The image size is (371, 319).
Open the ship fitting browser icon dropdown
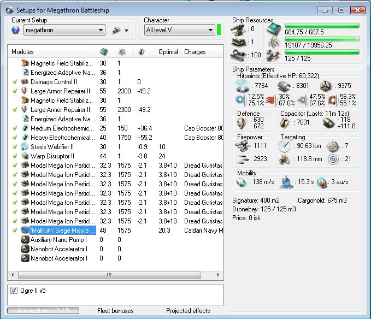coord(120,30)
